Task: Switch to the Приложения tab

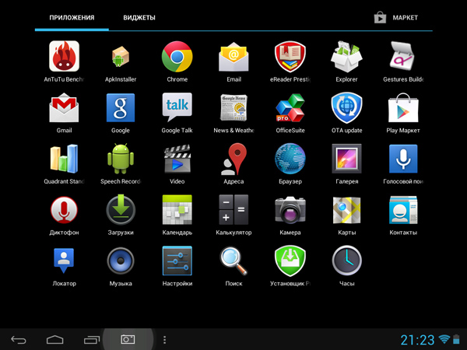Action: point(72,18)
